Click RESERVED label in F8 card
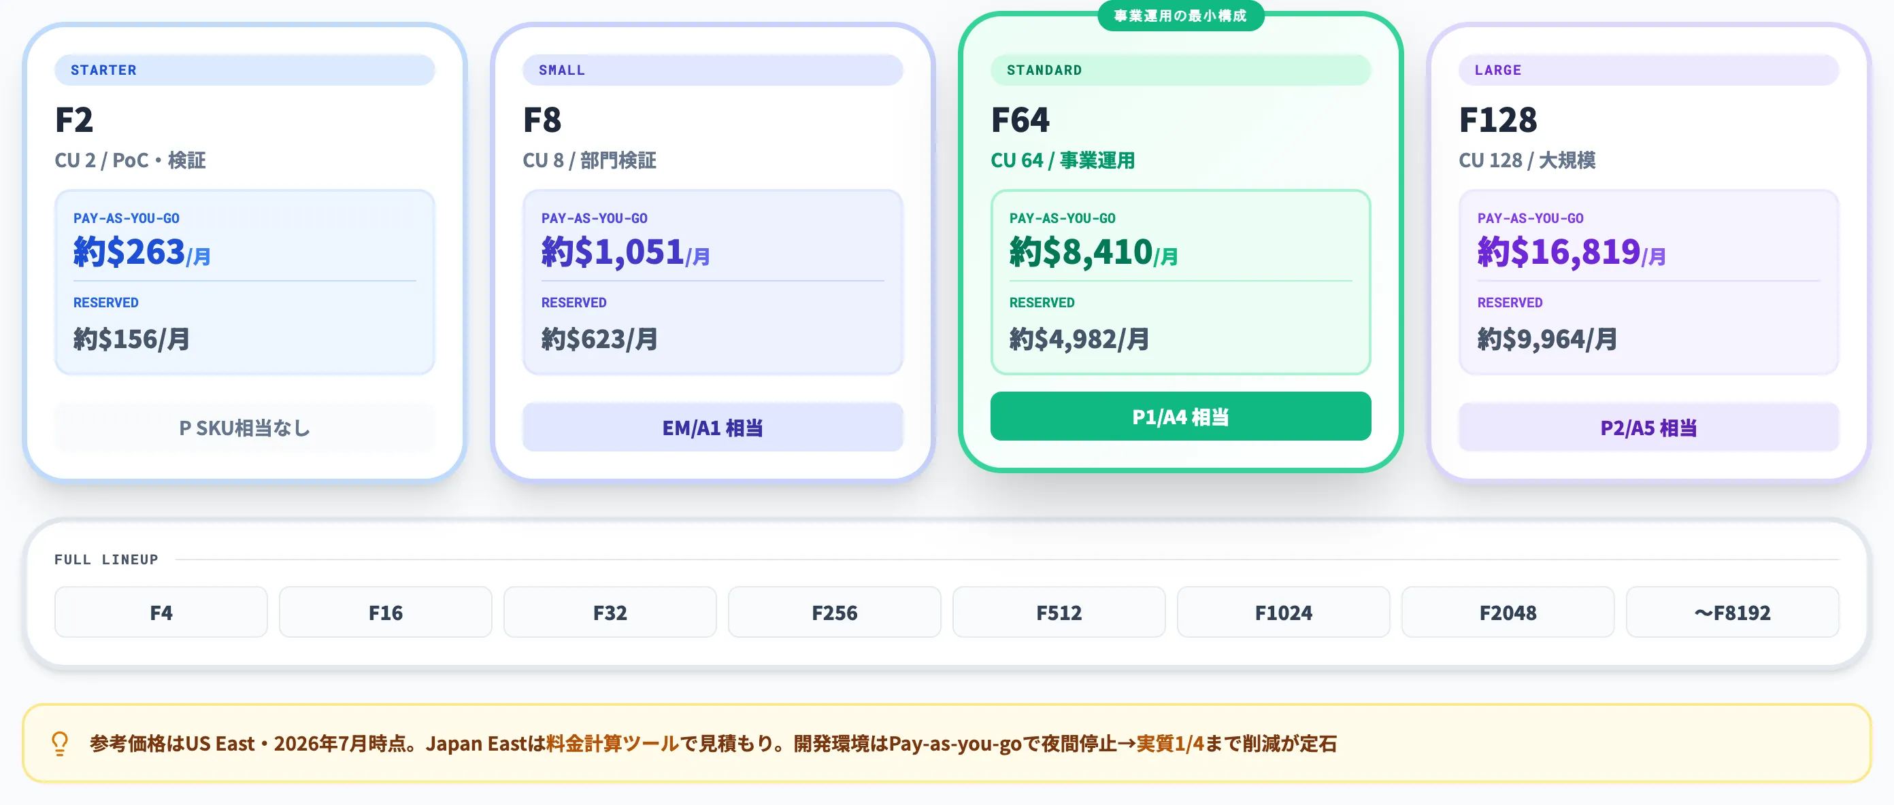1894x805 pixels. (574, 303)
